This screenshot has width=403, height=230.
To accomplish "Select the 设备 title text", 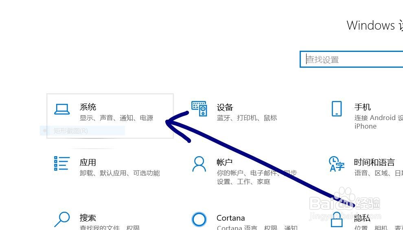I will click(225, 107).
